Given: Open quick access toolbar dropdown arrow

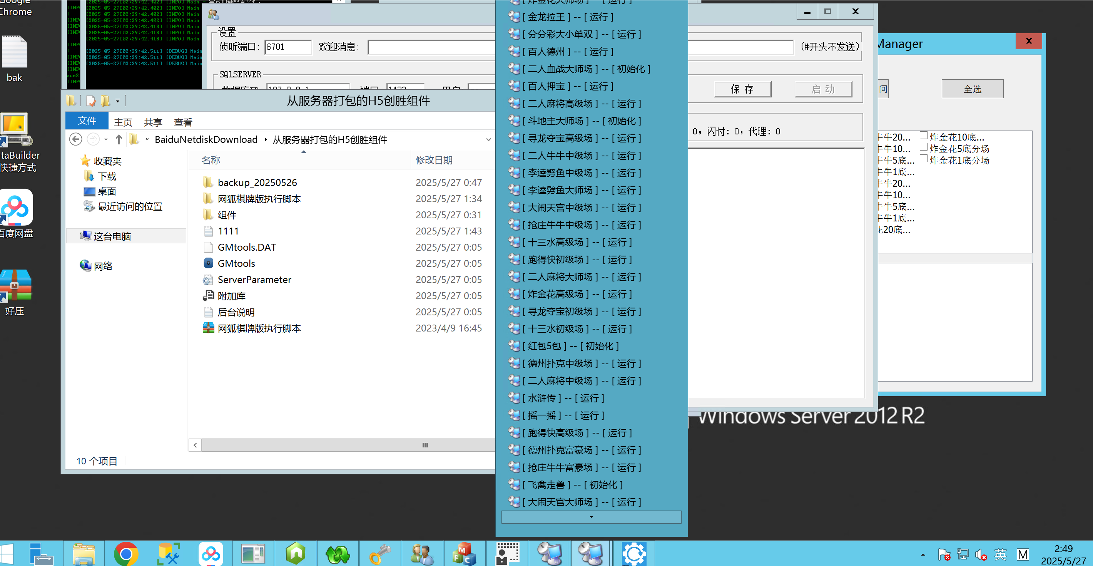Looking at the screenshot, I should point(117,101).
